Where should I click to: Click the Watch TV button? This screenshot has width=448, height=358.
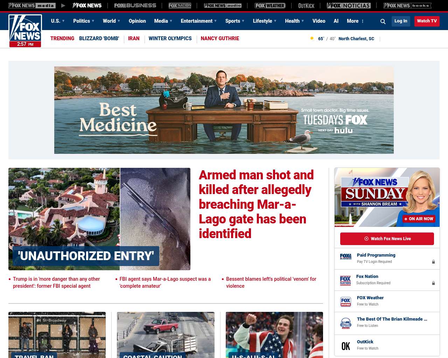pyautogui.click(x=427, y=21)
